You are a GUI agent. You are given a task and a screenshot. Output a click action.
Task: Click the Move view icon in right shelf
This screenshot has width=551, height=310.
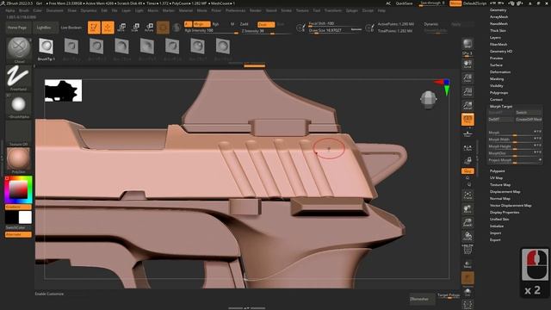point(467,209)
